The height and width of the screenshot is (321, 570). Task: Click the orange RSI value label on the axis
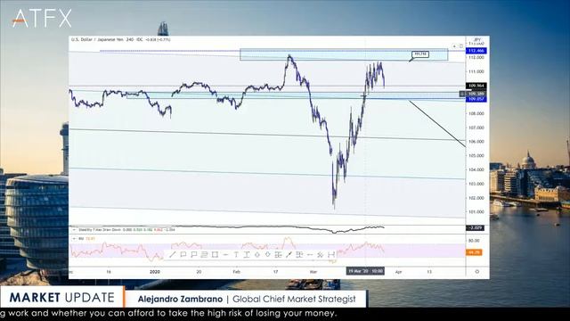tap(475, 251)
